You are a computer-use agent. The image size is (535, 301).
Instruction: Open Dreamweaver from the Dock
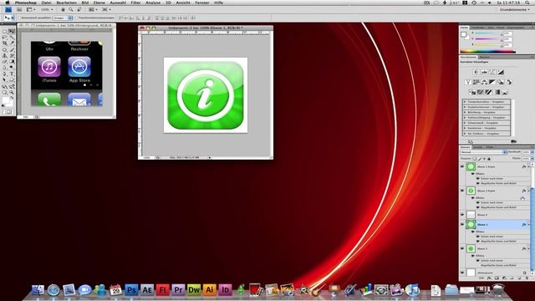point(194,290)
